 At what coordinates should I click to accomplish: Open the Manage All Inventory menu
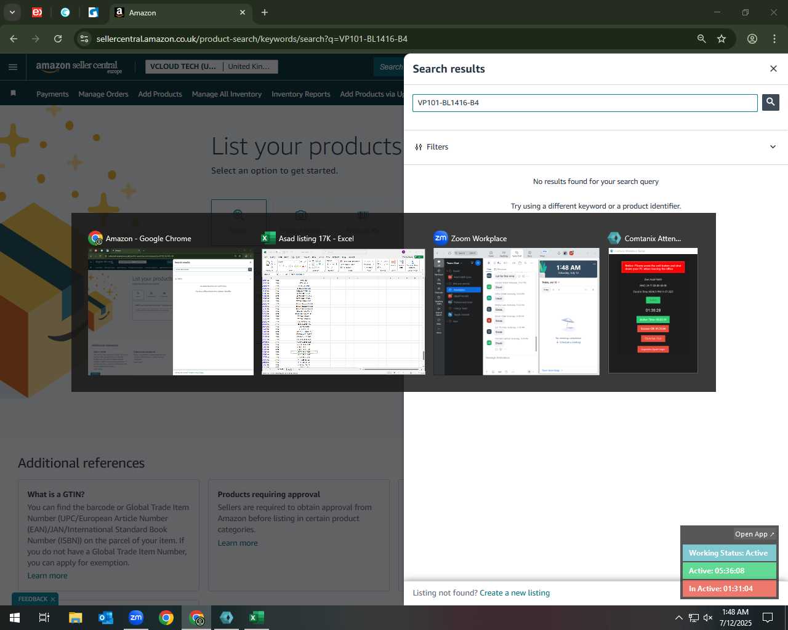[227, 94]
